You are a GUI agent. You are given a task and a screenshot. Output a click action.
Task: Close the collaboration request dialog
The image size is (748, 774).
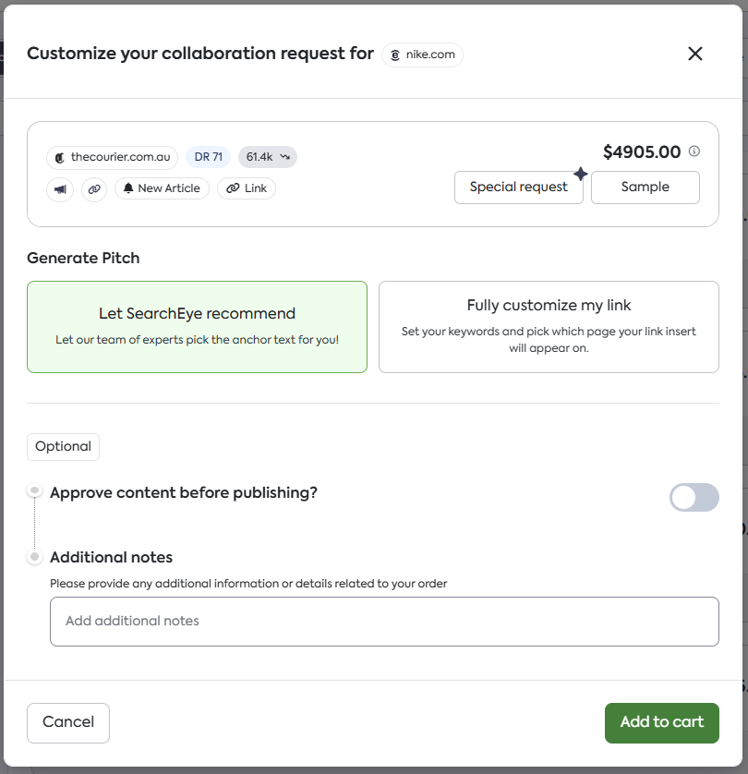pos(695,54)
